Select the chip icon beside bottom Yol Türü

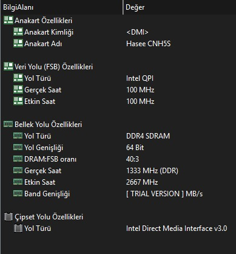(x=18, y=228)
